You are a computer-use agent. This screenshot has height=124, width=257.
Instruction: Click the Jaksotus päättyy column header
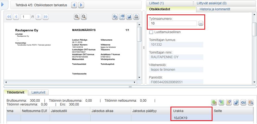(x=151, y=111)
